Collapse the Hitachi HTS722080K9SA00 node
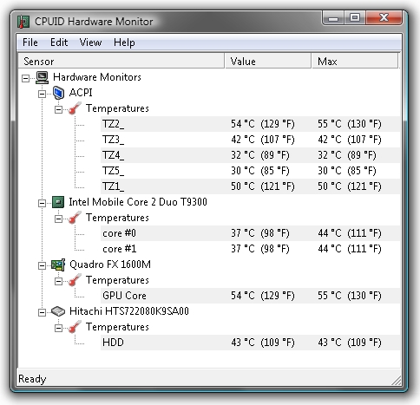Screen dimensions: 420x405 click(42, 312)
